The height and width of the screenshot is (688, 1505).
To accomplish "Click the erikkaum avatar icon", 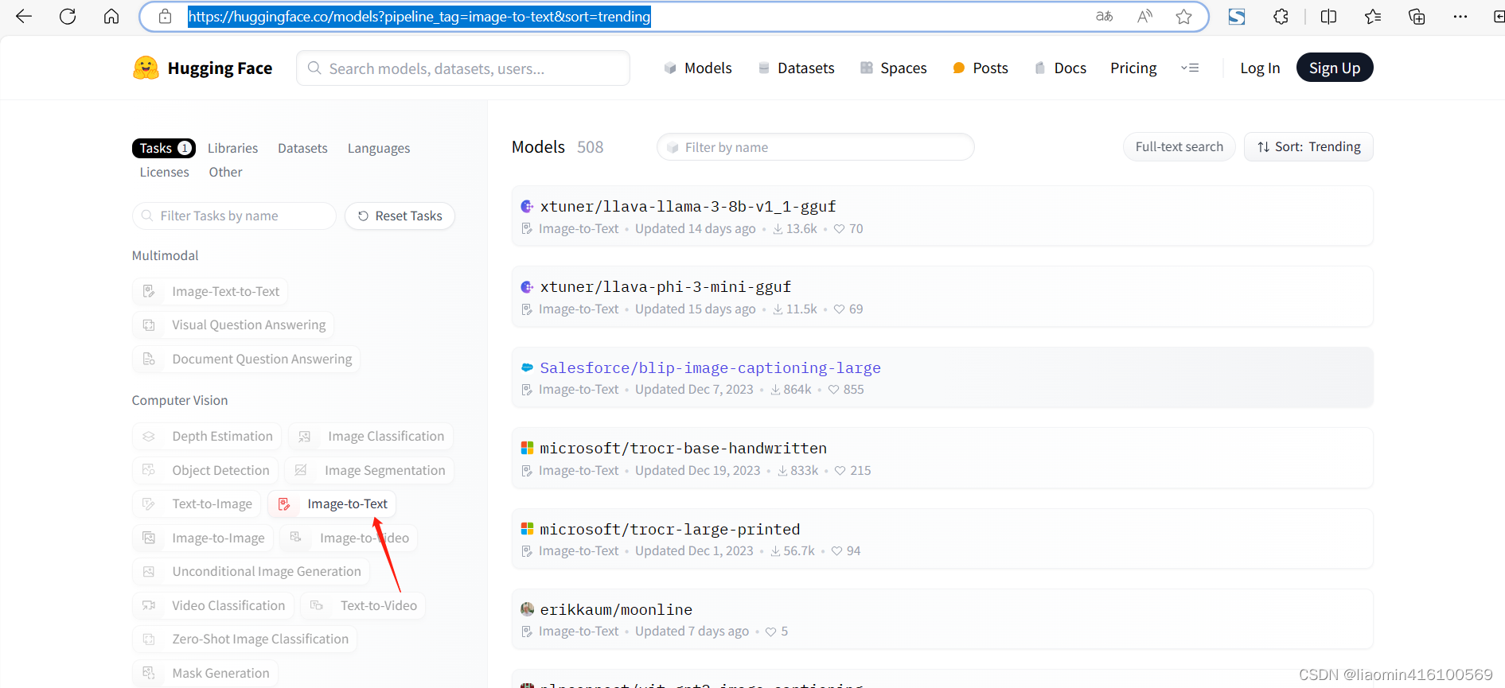I will click(527, 609).
